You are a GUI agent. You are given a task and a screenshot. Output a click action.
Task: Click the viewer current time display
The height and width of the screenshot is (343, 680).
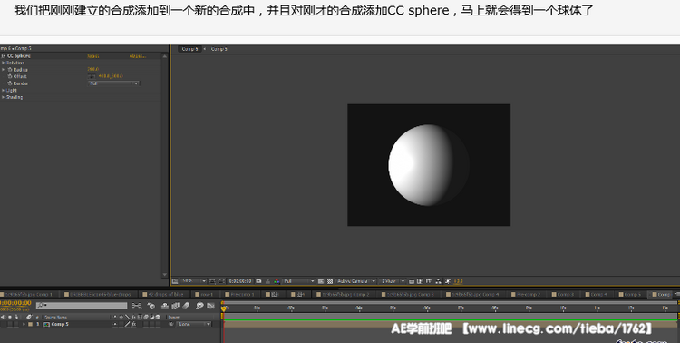240,281
